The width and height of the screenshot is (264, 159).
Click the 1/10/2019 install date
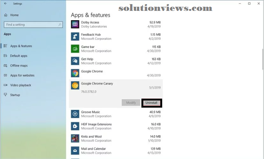(154, 141)
